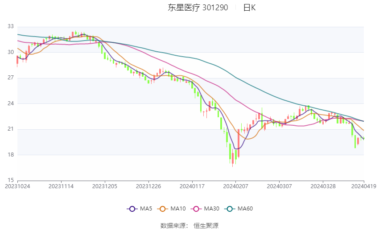Toggle the MA10 orange legend icon
Viewport: 379px width, 231px height.
[162, 209]
